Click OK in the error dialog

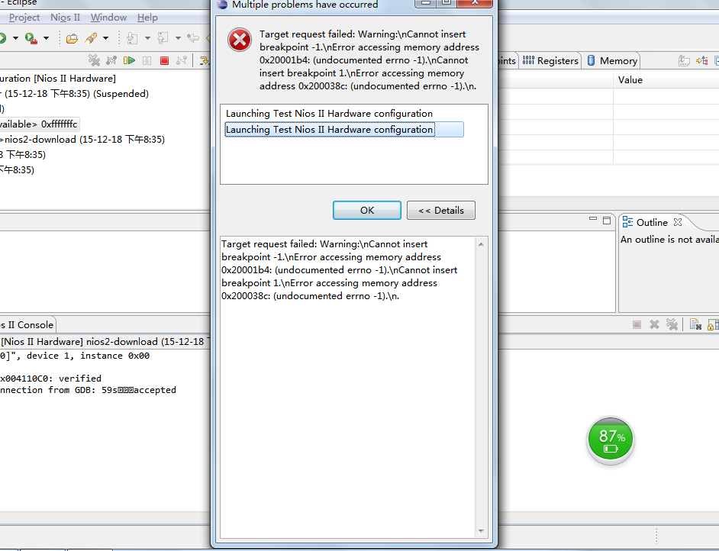click(367, 211)
